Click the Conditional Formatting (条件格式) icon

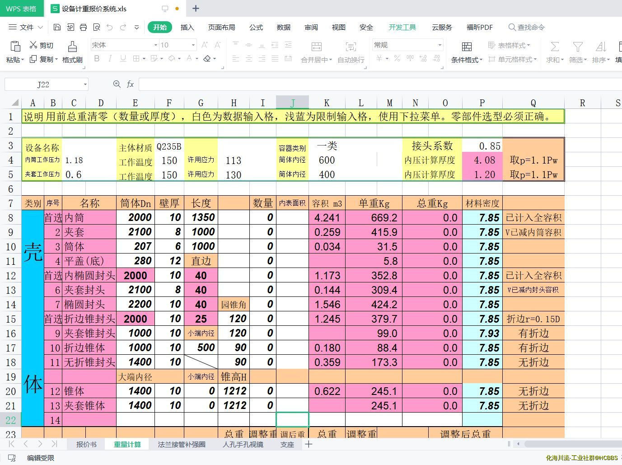[467, 47]
